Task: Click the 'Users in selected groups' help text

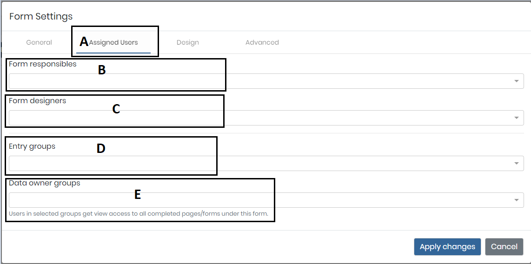Action: (139, 214)
